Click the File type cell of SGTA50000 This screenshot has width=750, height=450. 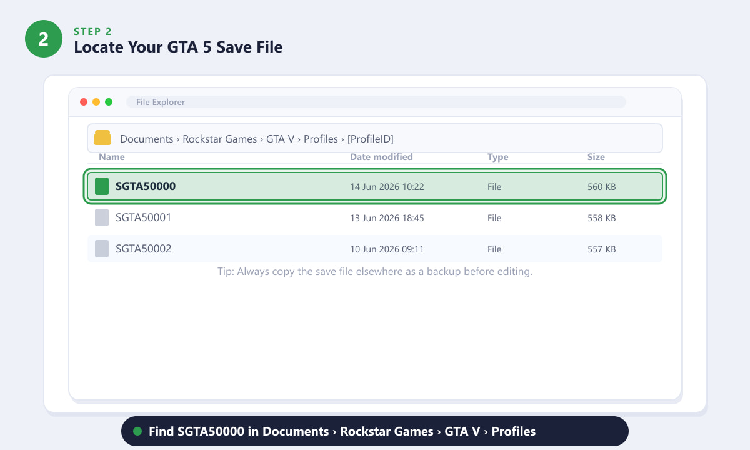pos(494,187)
